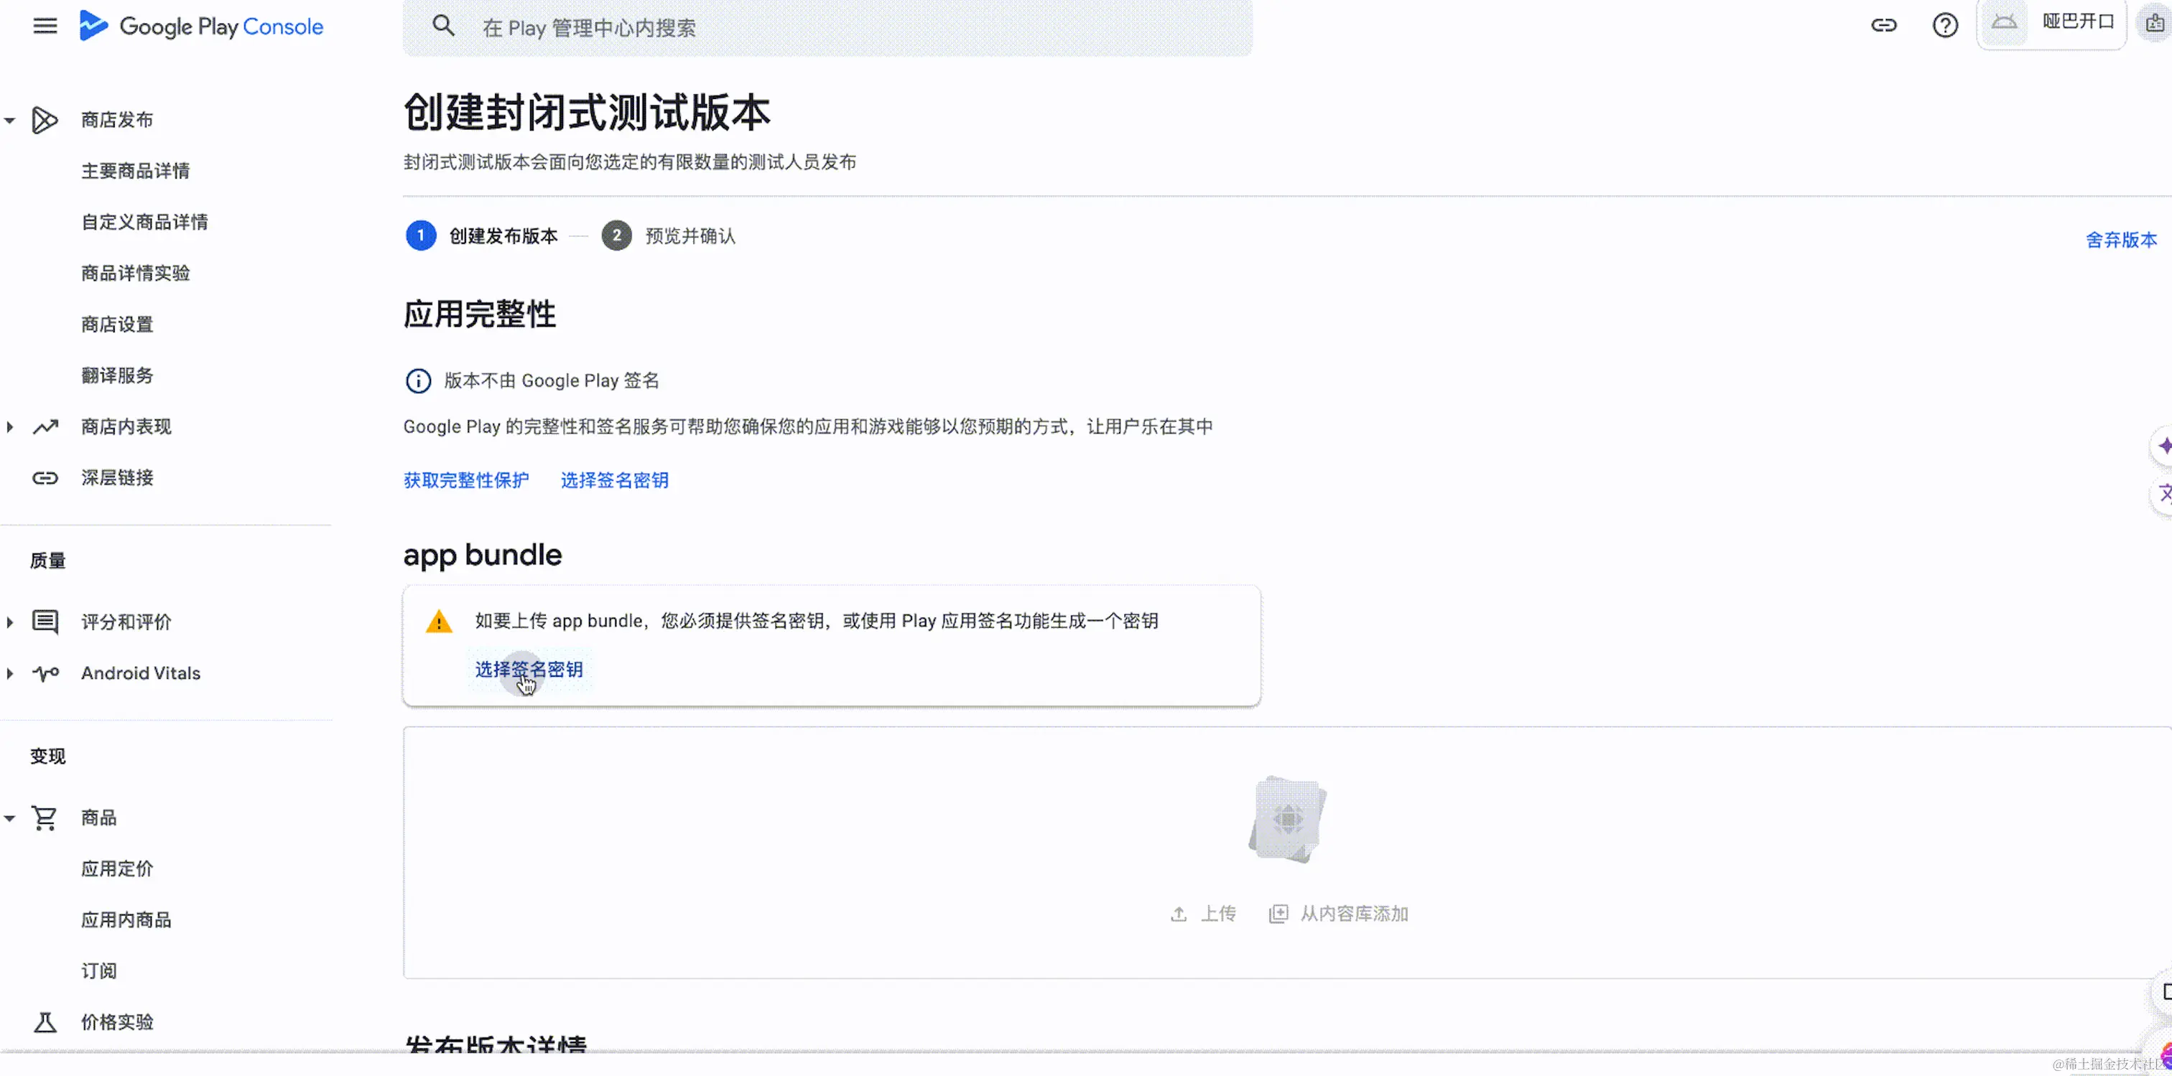
Task: Expand the 商店内表现 section
Action: click(x=10, y=427)
